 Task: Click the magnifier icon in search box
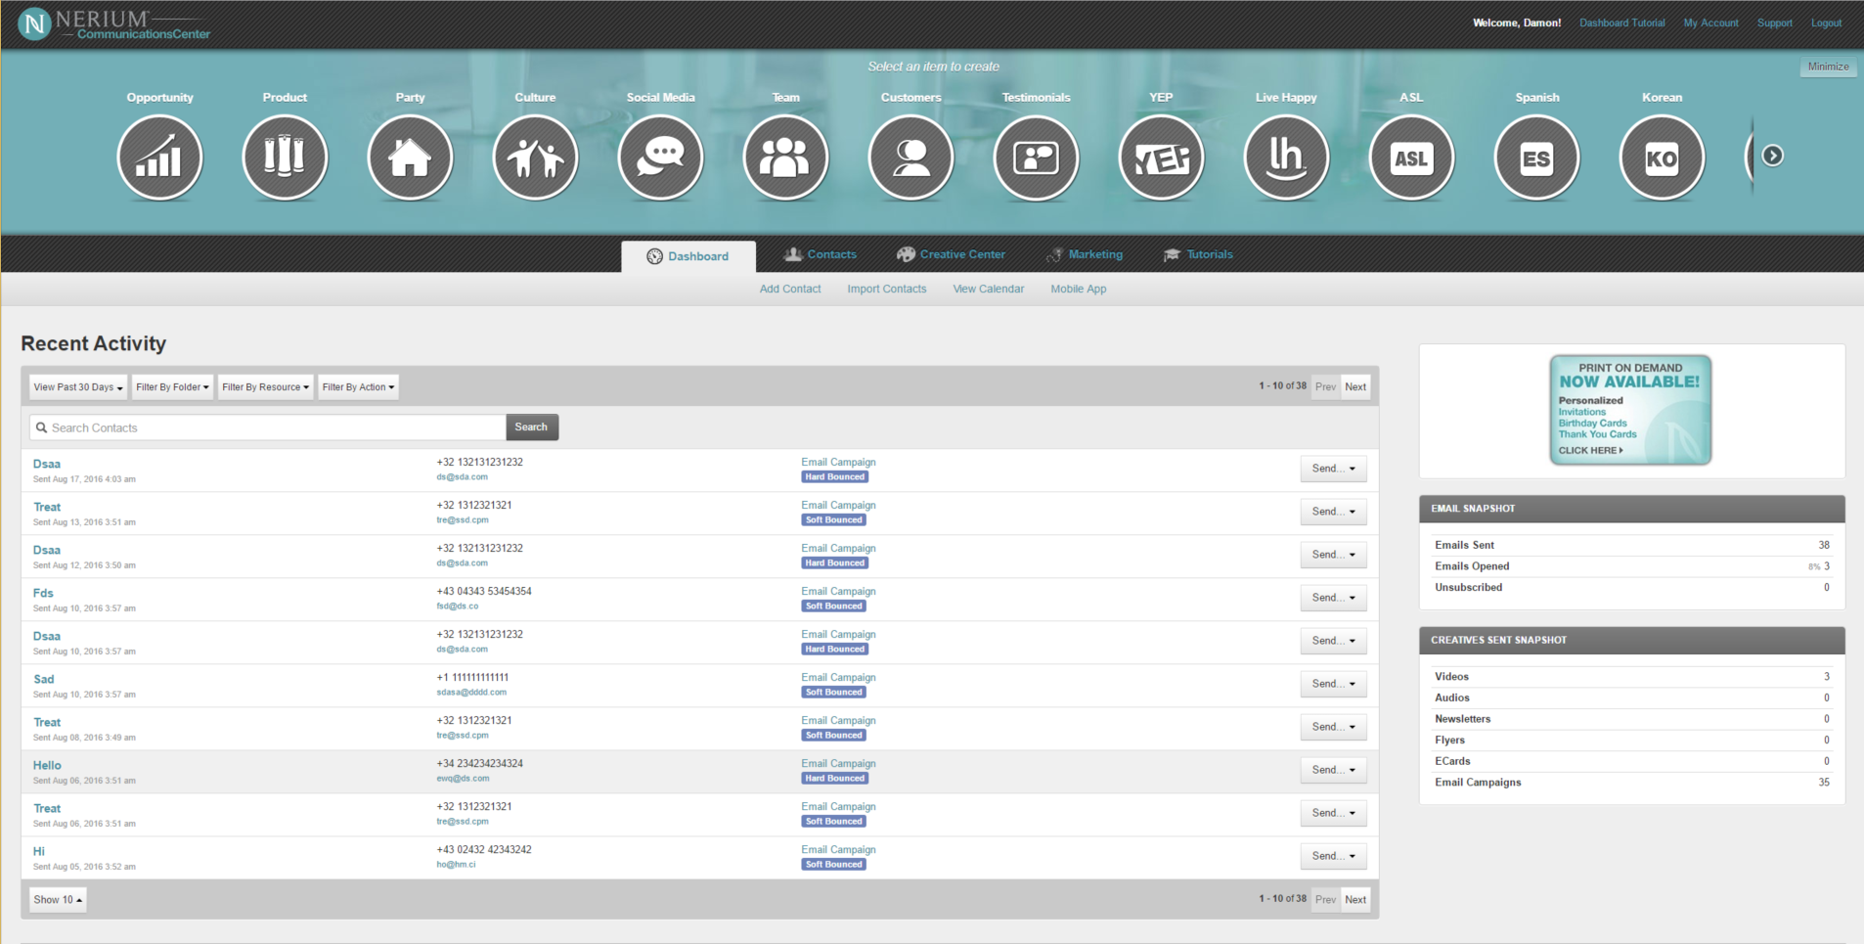[x=41, y=427]
